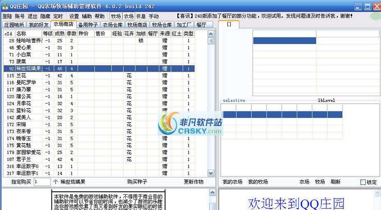381x210 pixels.
Task: Toggle the 锁定 checkbox
Action: pyautogui.click(x=363, y=182)
